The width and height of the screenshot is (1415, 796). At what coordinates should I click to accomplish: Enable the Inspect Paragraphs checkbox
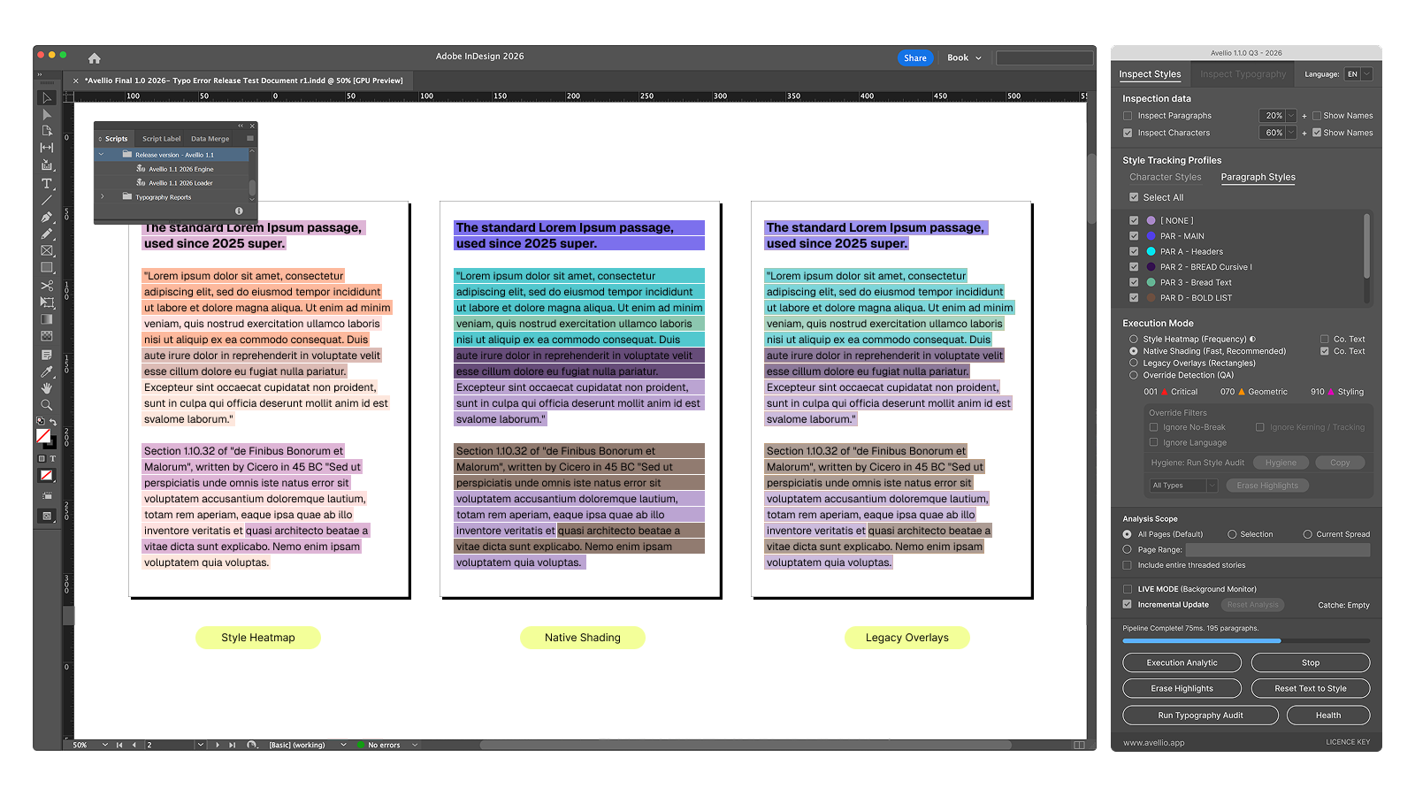pos(1128,116)
